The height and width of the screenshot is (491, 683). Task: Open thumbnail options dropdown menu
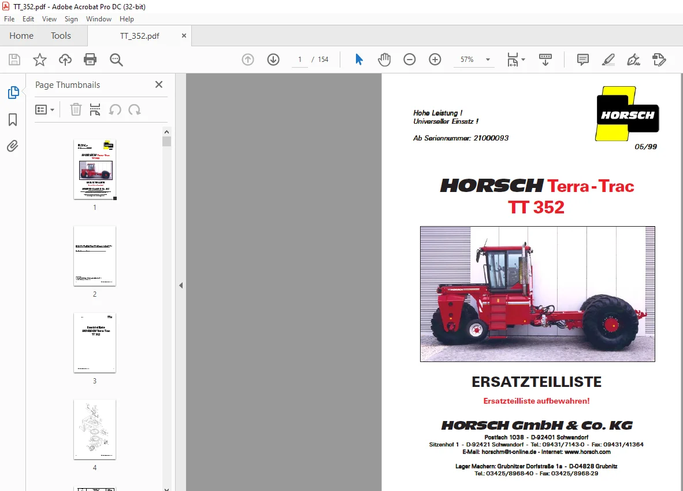click(x=45, y=109)
